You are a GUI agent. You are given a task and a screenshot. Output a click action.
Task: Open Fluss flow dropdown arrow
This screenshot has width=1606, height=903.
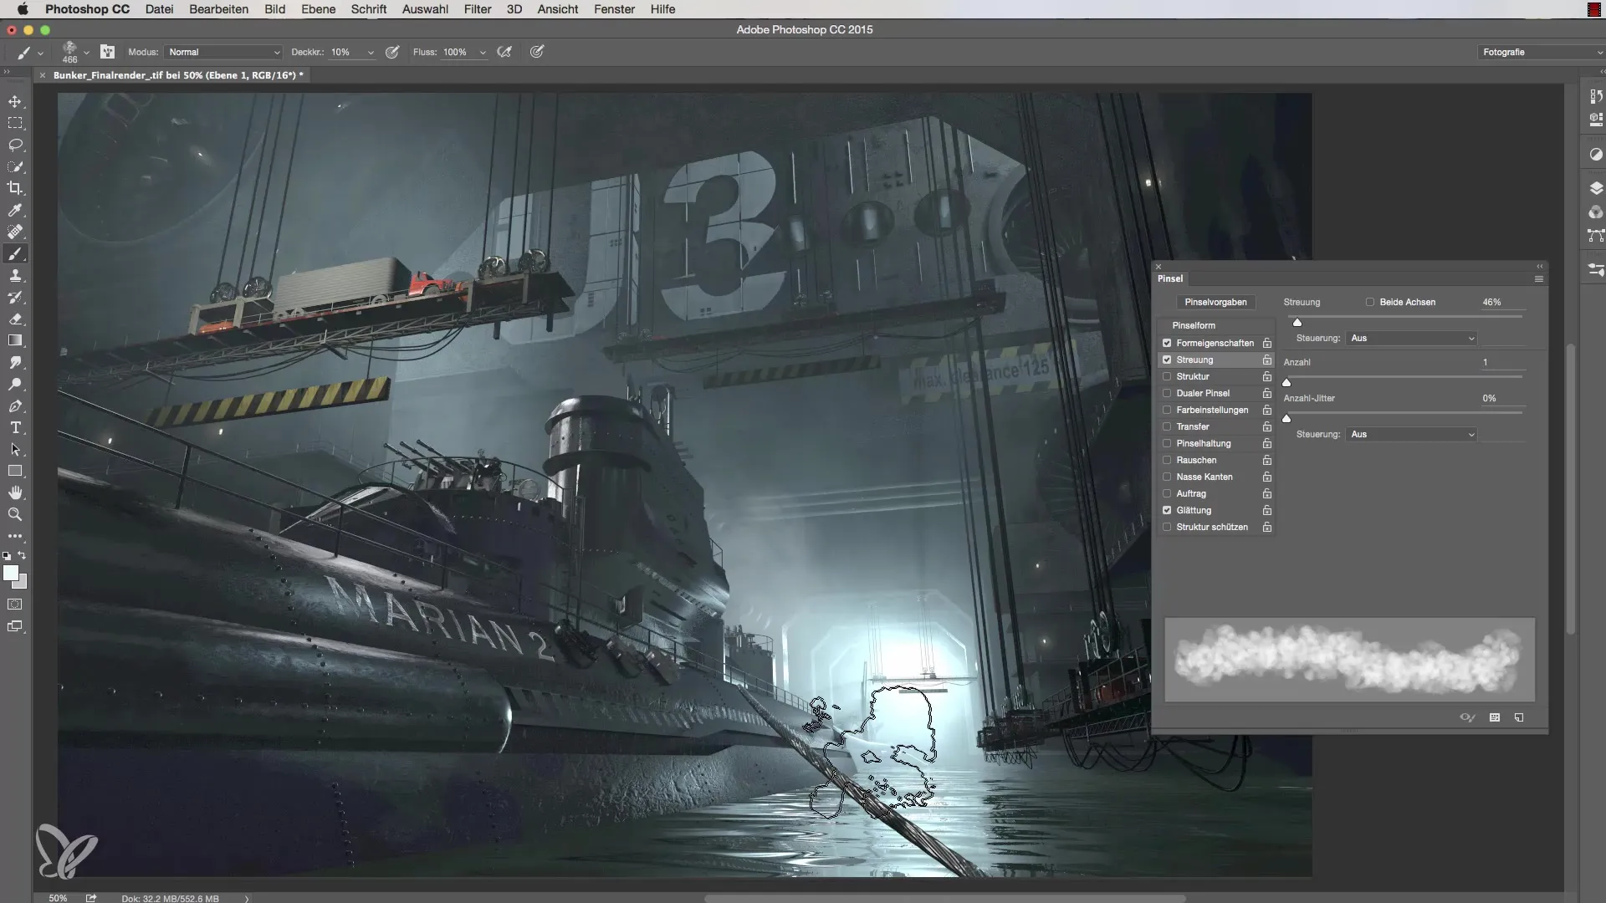coord(483,52)
